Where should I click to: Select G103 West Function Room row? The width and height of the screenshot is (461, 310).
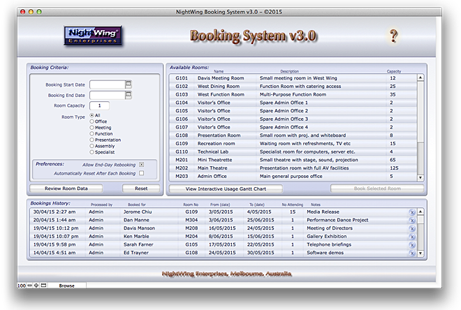(x=293, y=95)
